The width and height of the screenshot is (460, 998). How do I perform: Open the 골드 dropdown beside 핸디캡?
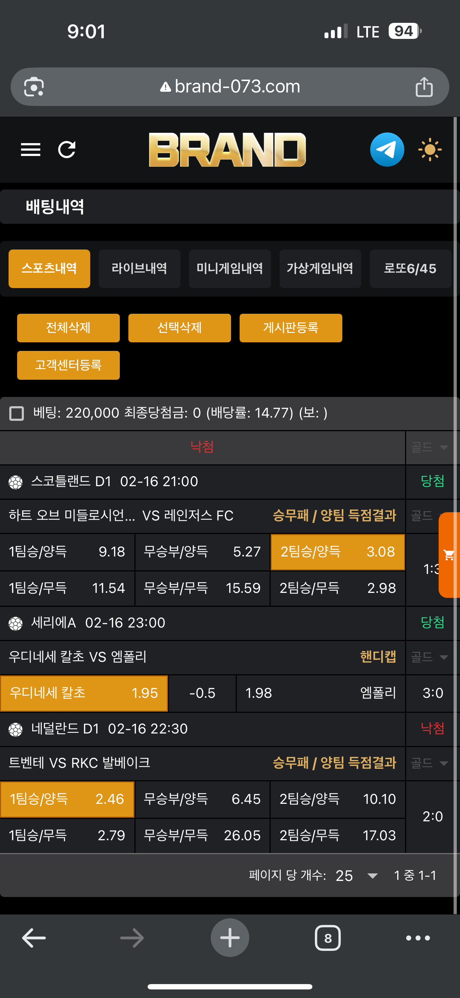(429, 657)
